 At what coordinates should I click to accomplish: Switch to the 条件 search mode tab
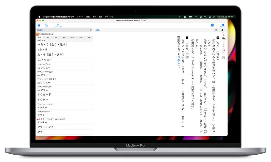tap(64, 37)
